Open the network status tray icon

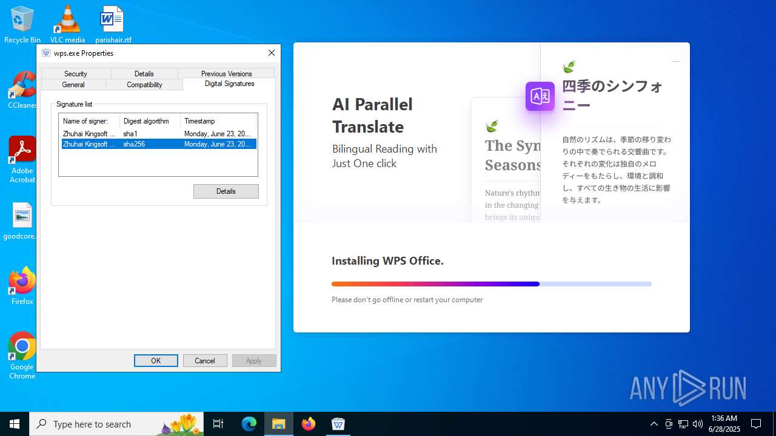pos(683,424)
